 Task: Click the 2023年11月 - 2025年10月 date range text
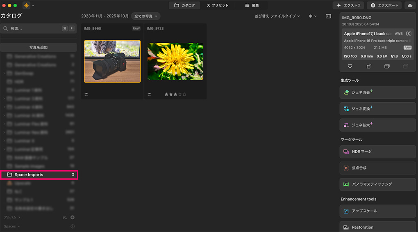[105, 16]
